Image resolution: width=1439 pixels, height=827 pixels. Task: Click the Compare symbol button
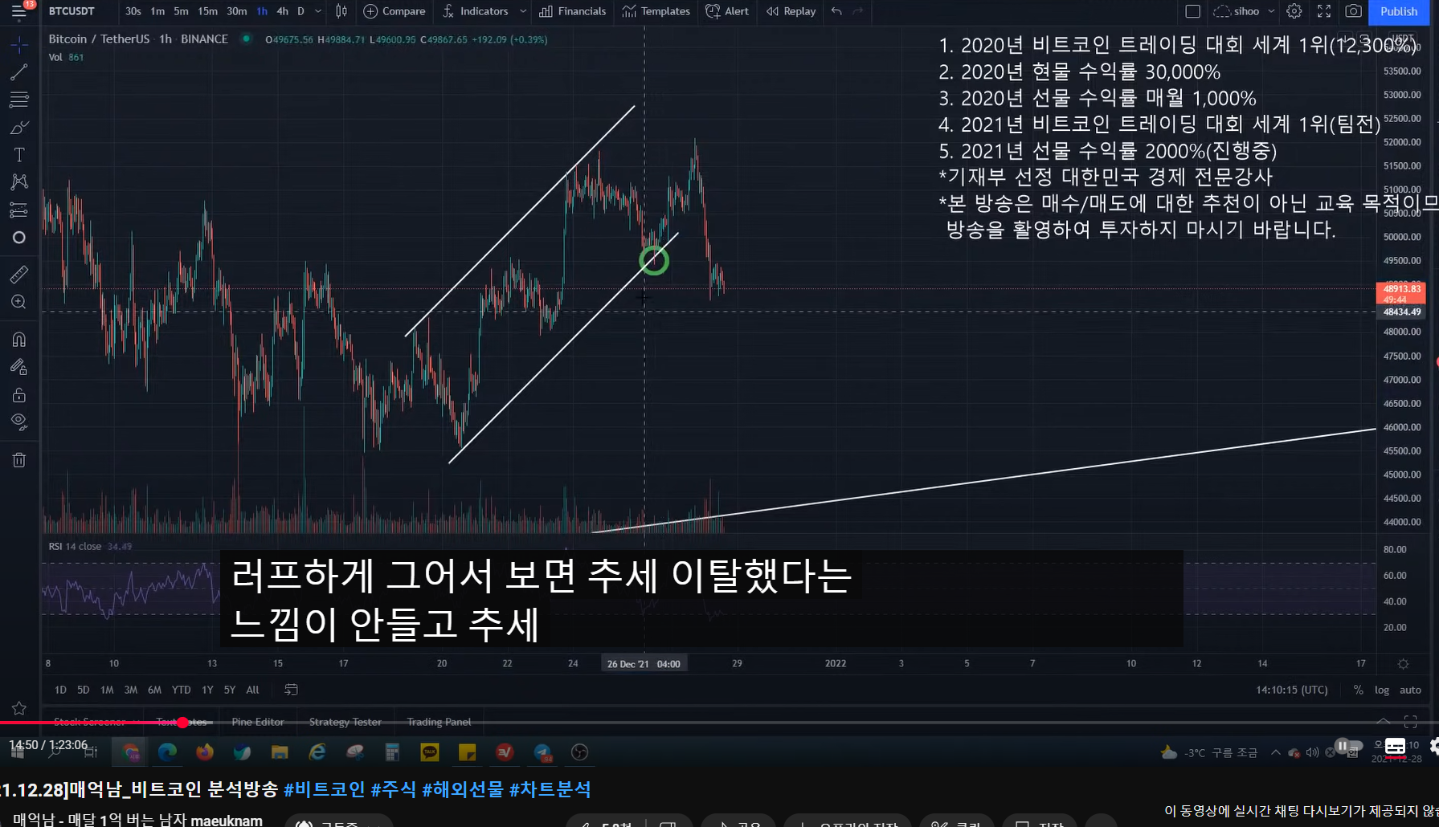[x=394, y=11]
